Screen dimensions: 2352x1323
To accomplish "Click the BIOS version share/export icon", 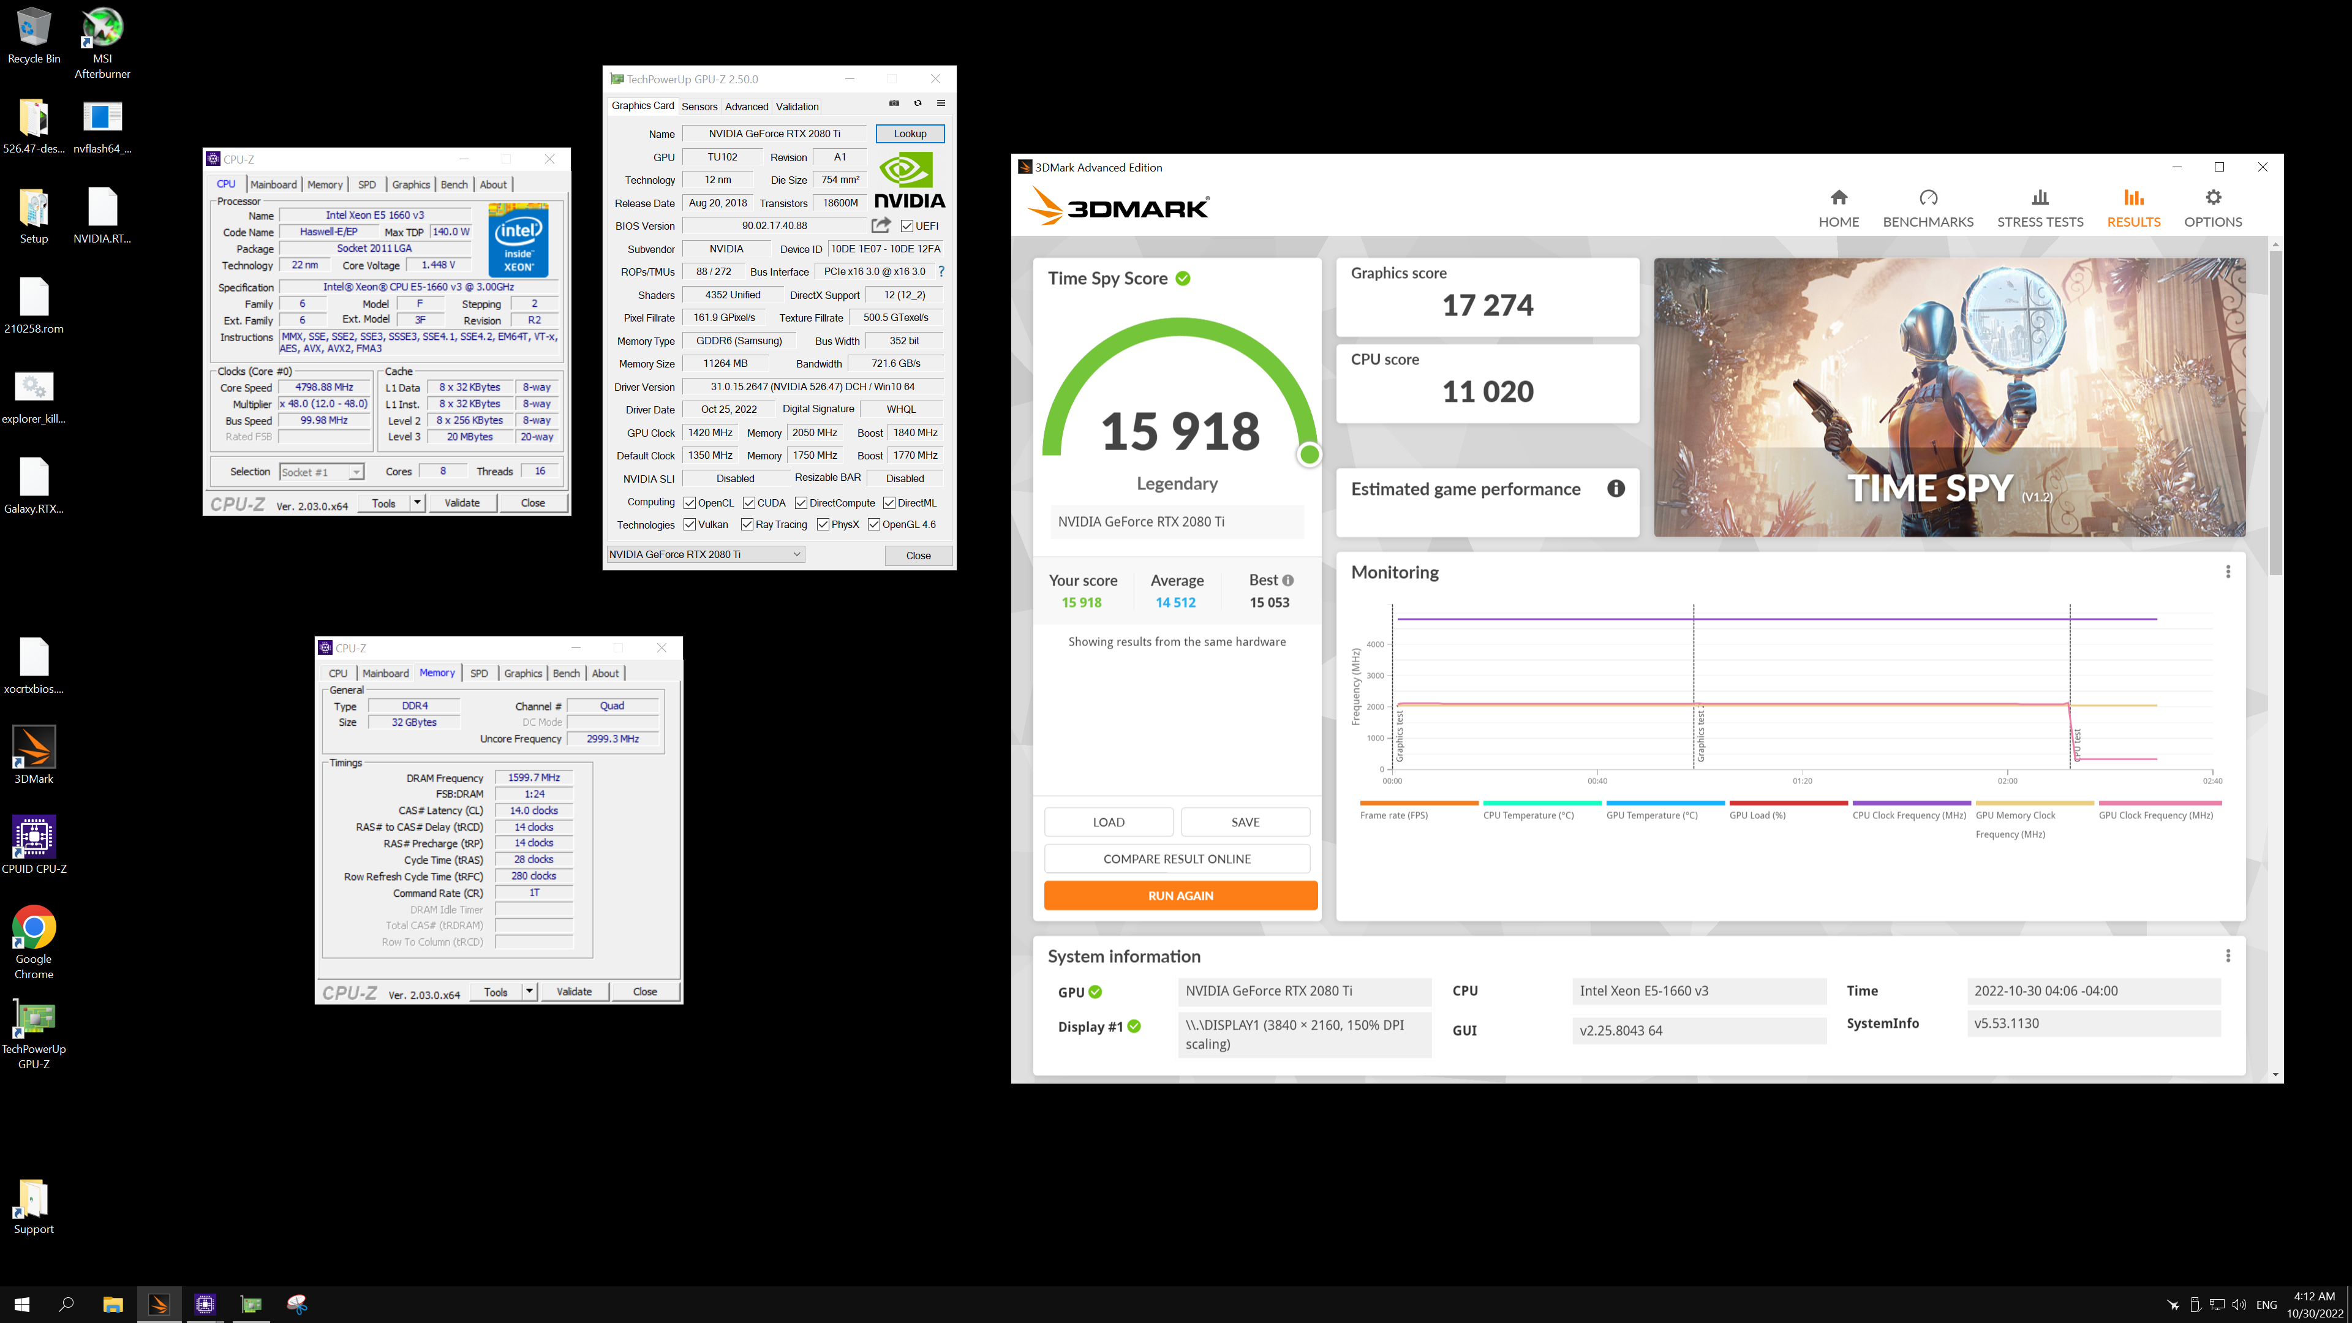I will tap(880, 225).
